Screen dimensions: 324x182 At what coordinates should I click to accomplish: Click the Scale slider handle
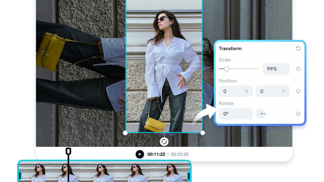point(227,69)
